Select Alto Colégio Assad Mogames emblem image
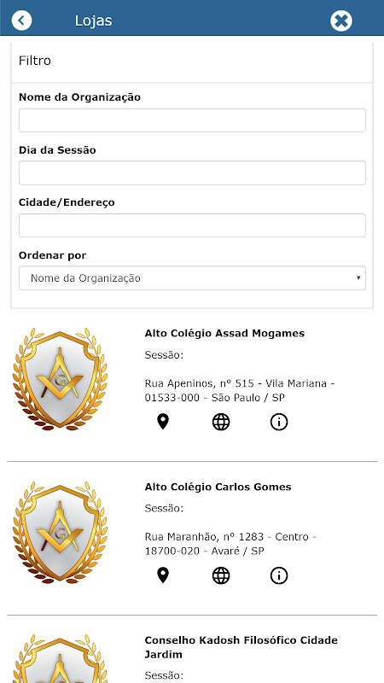Image resolution: width=384 pixels, height=683 pixels. tap(60, 379)
